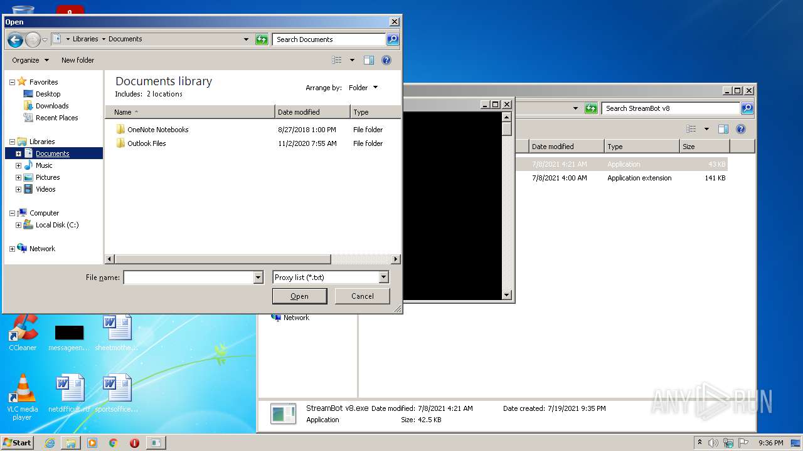The height and width of the screenshot is (451, 803).
Task: Sort by the Type column in dialog
Action: 375,112
